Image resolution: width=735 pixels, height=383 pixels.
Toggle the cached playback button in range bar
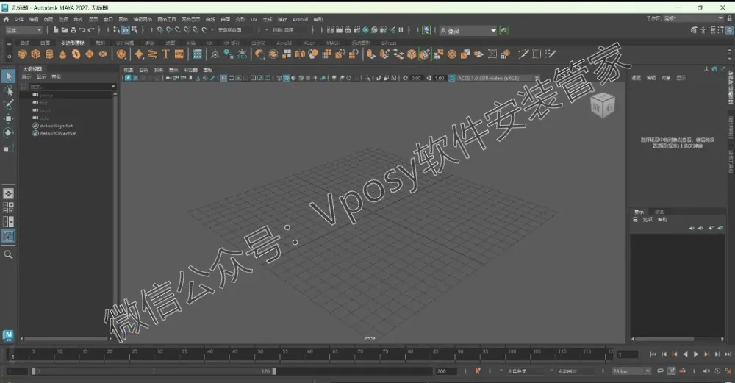click(x=671, y=371)
